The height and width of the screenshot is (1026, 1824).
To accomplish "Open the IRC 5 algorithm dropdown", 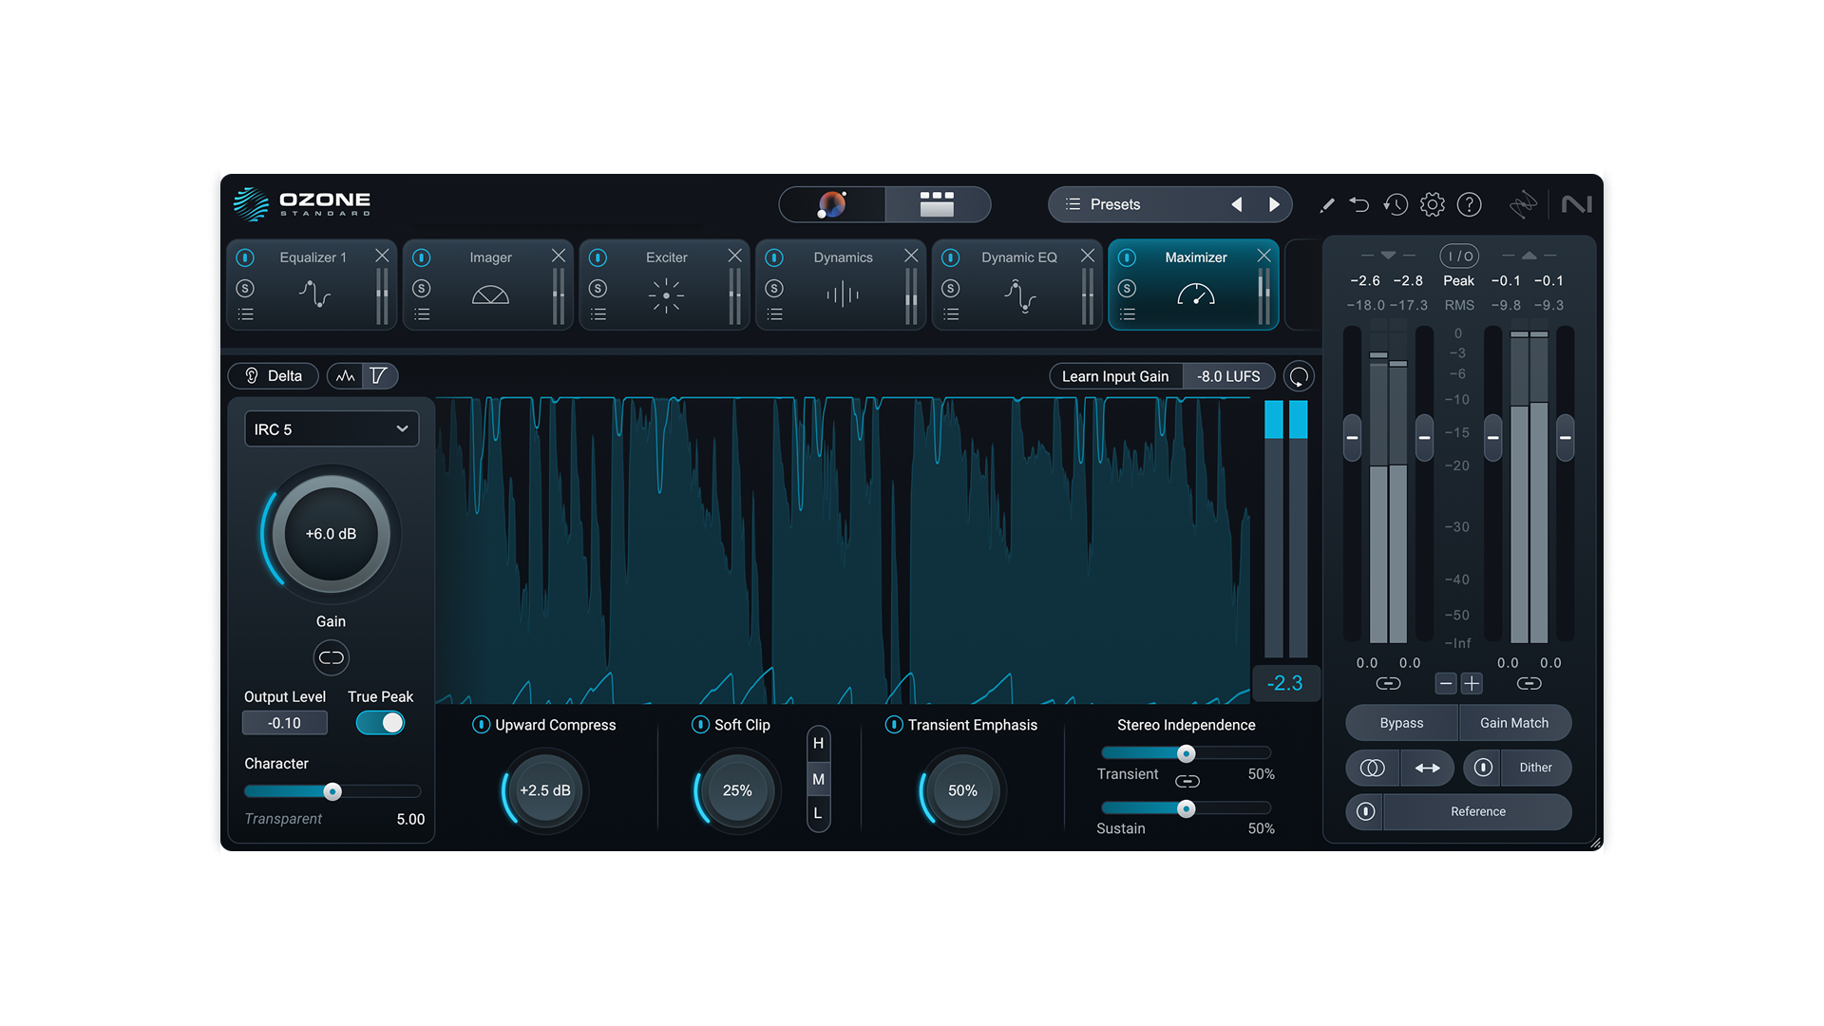I will pos(331,428).
